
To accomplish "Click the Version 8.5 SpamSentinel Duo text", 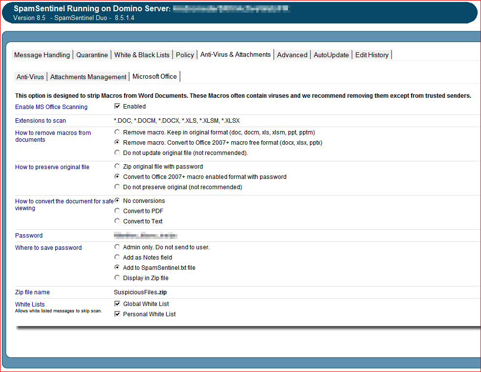I will click(74, 18).
